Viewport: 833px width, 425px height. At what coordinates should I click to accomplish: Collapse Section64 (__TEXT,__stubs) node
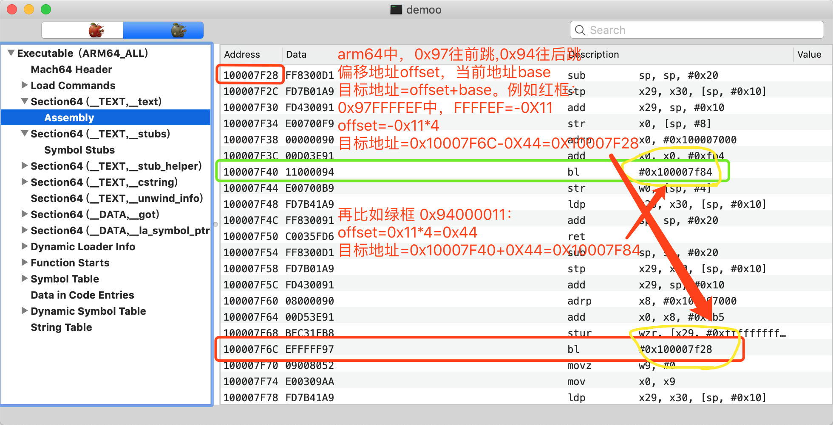coord(25,134)
